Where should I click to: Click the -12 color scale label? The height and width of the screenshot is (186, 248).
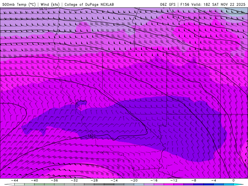pyautogui.click(x=174, y=180)
